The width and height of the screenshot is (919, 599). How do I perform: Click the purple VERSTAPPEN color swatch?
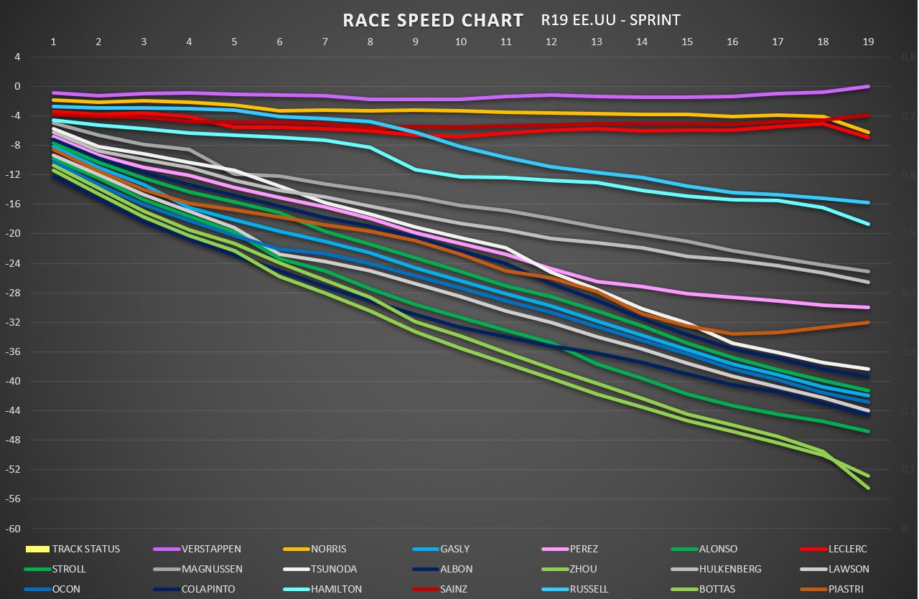[x=166, y=550]
